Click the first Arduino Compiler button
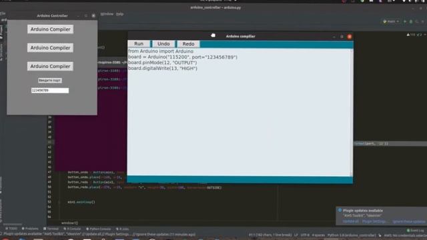 coord(51,29)
